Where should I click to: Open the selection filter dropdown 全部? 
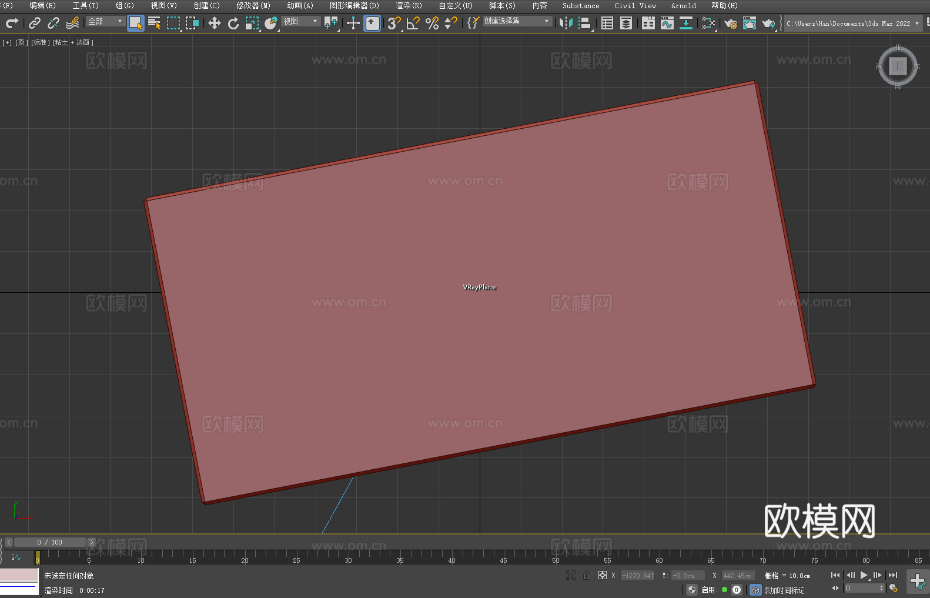tap(105, 21)
